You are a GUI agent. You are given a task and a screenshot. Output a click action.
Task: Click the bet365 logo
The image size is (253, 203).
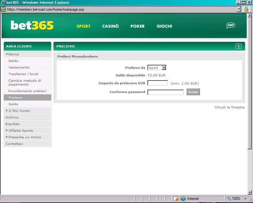(32, 25)
